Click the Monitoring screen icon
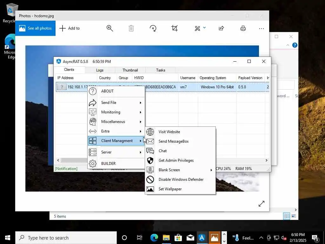This screenshot has width=325, height=244. (93, 112)
